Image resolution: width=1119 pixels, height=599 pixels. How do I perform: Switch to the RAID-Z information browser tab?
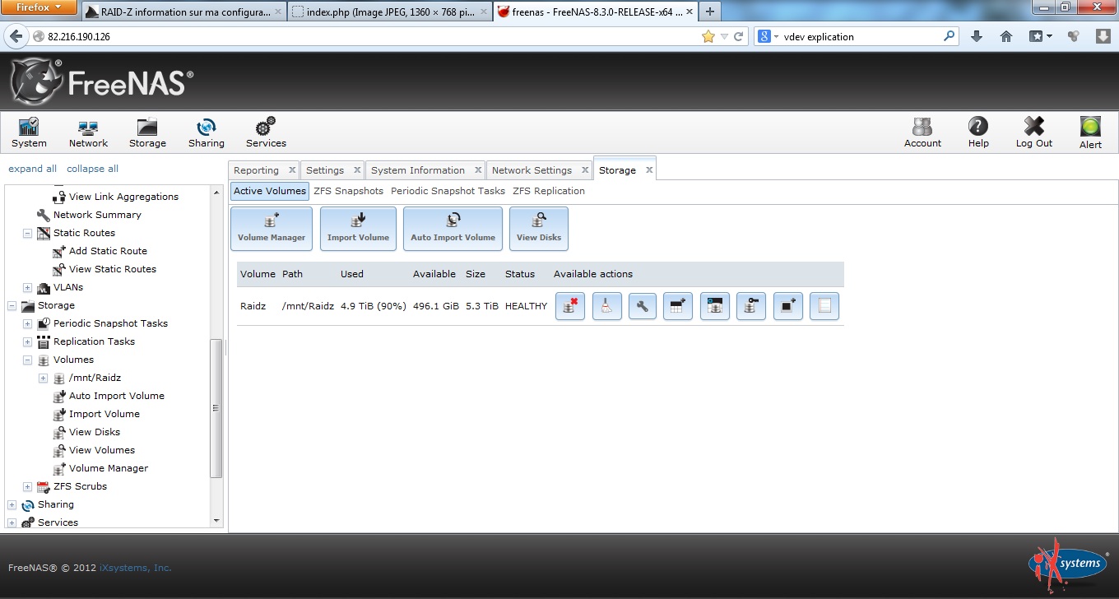pyautogui.click(x=185, y=12)
